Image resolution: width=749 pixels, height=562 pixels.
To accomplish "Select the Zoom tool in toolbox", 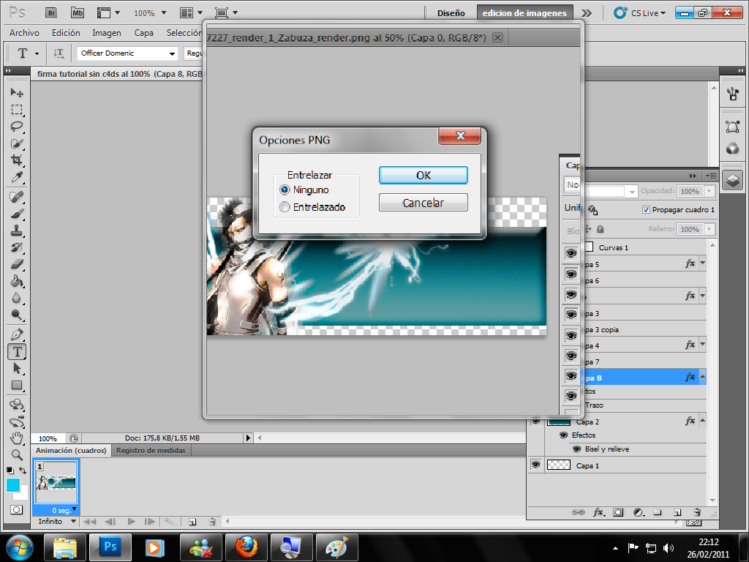I will pyautogui.click(x=17, y=455).
